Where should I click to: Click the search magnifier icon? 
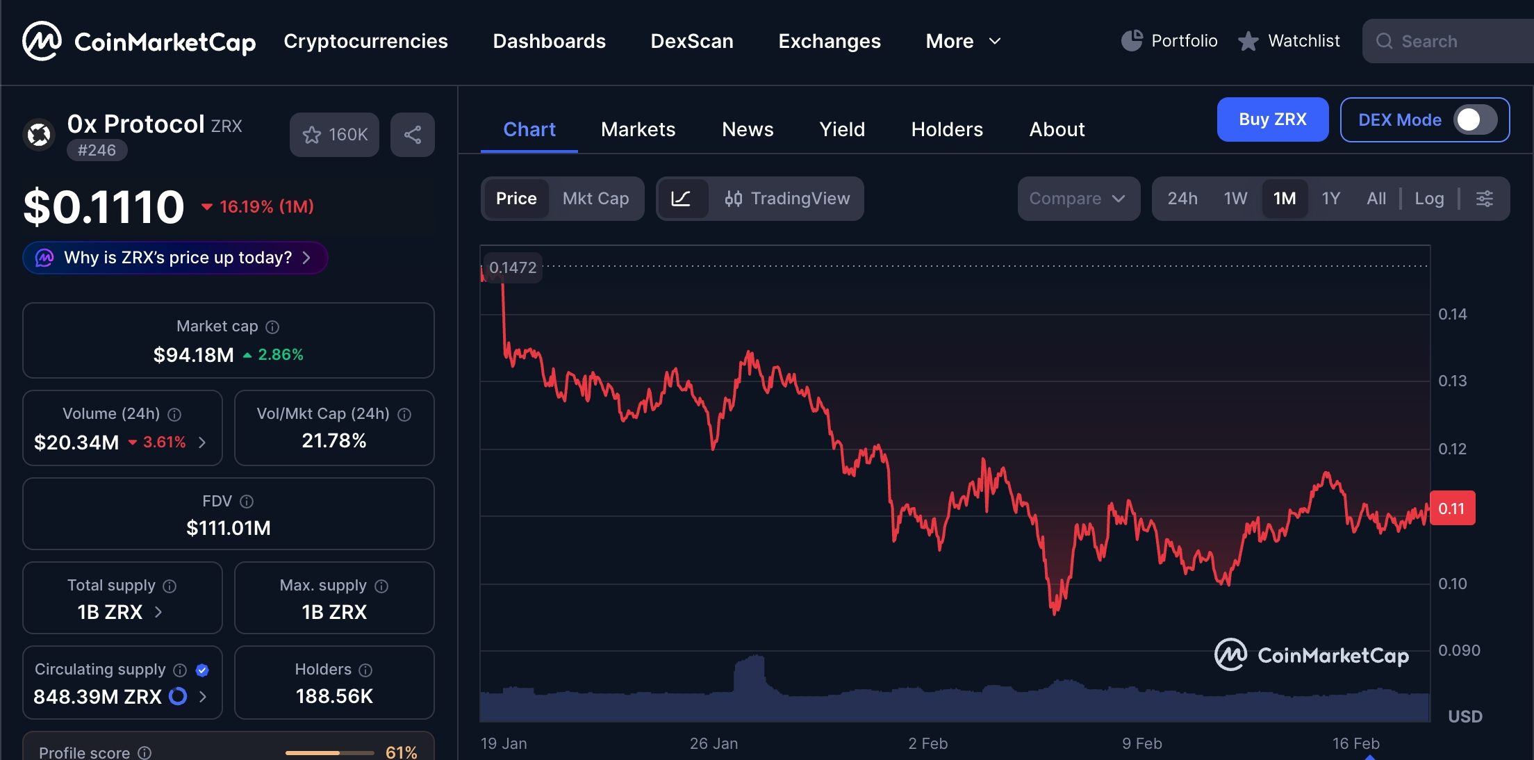(x=1384, y=42)
